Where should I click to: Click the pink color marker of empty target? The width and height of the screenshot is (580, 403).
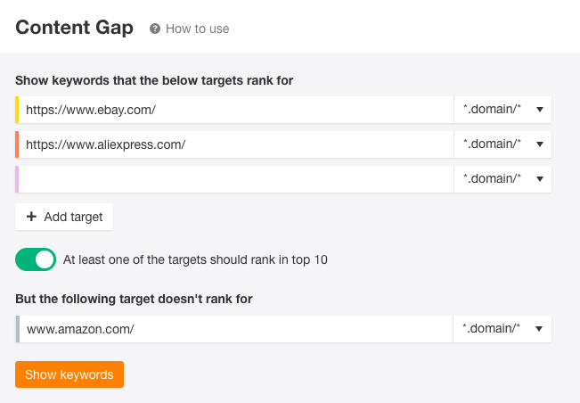coord(17,179)
